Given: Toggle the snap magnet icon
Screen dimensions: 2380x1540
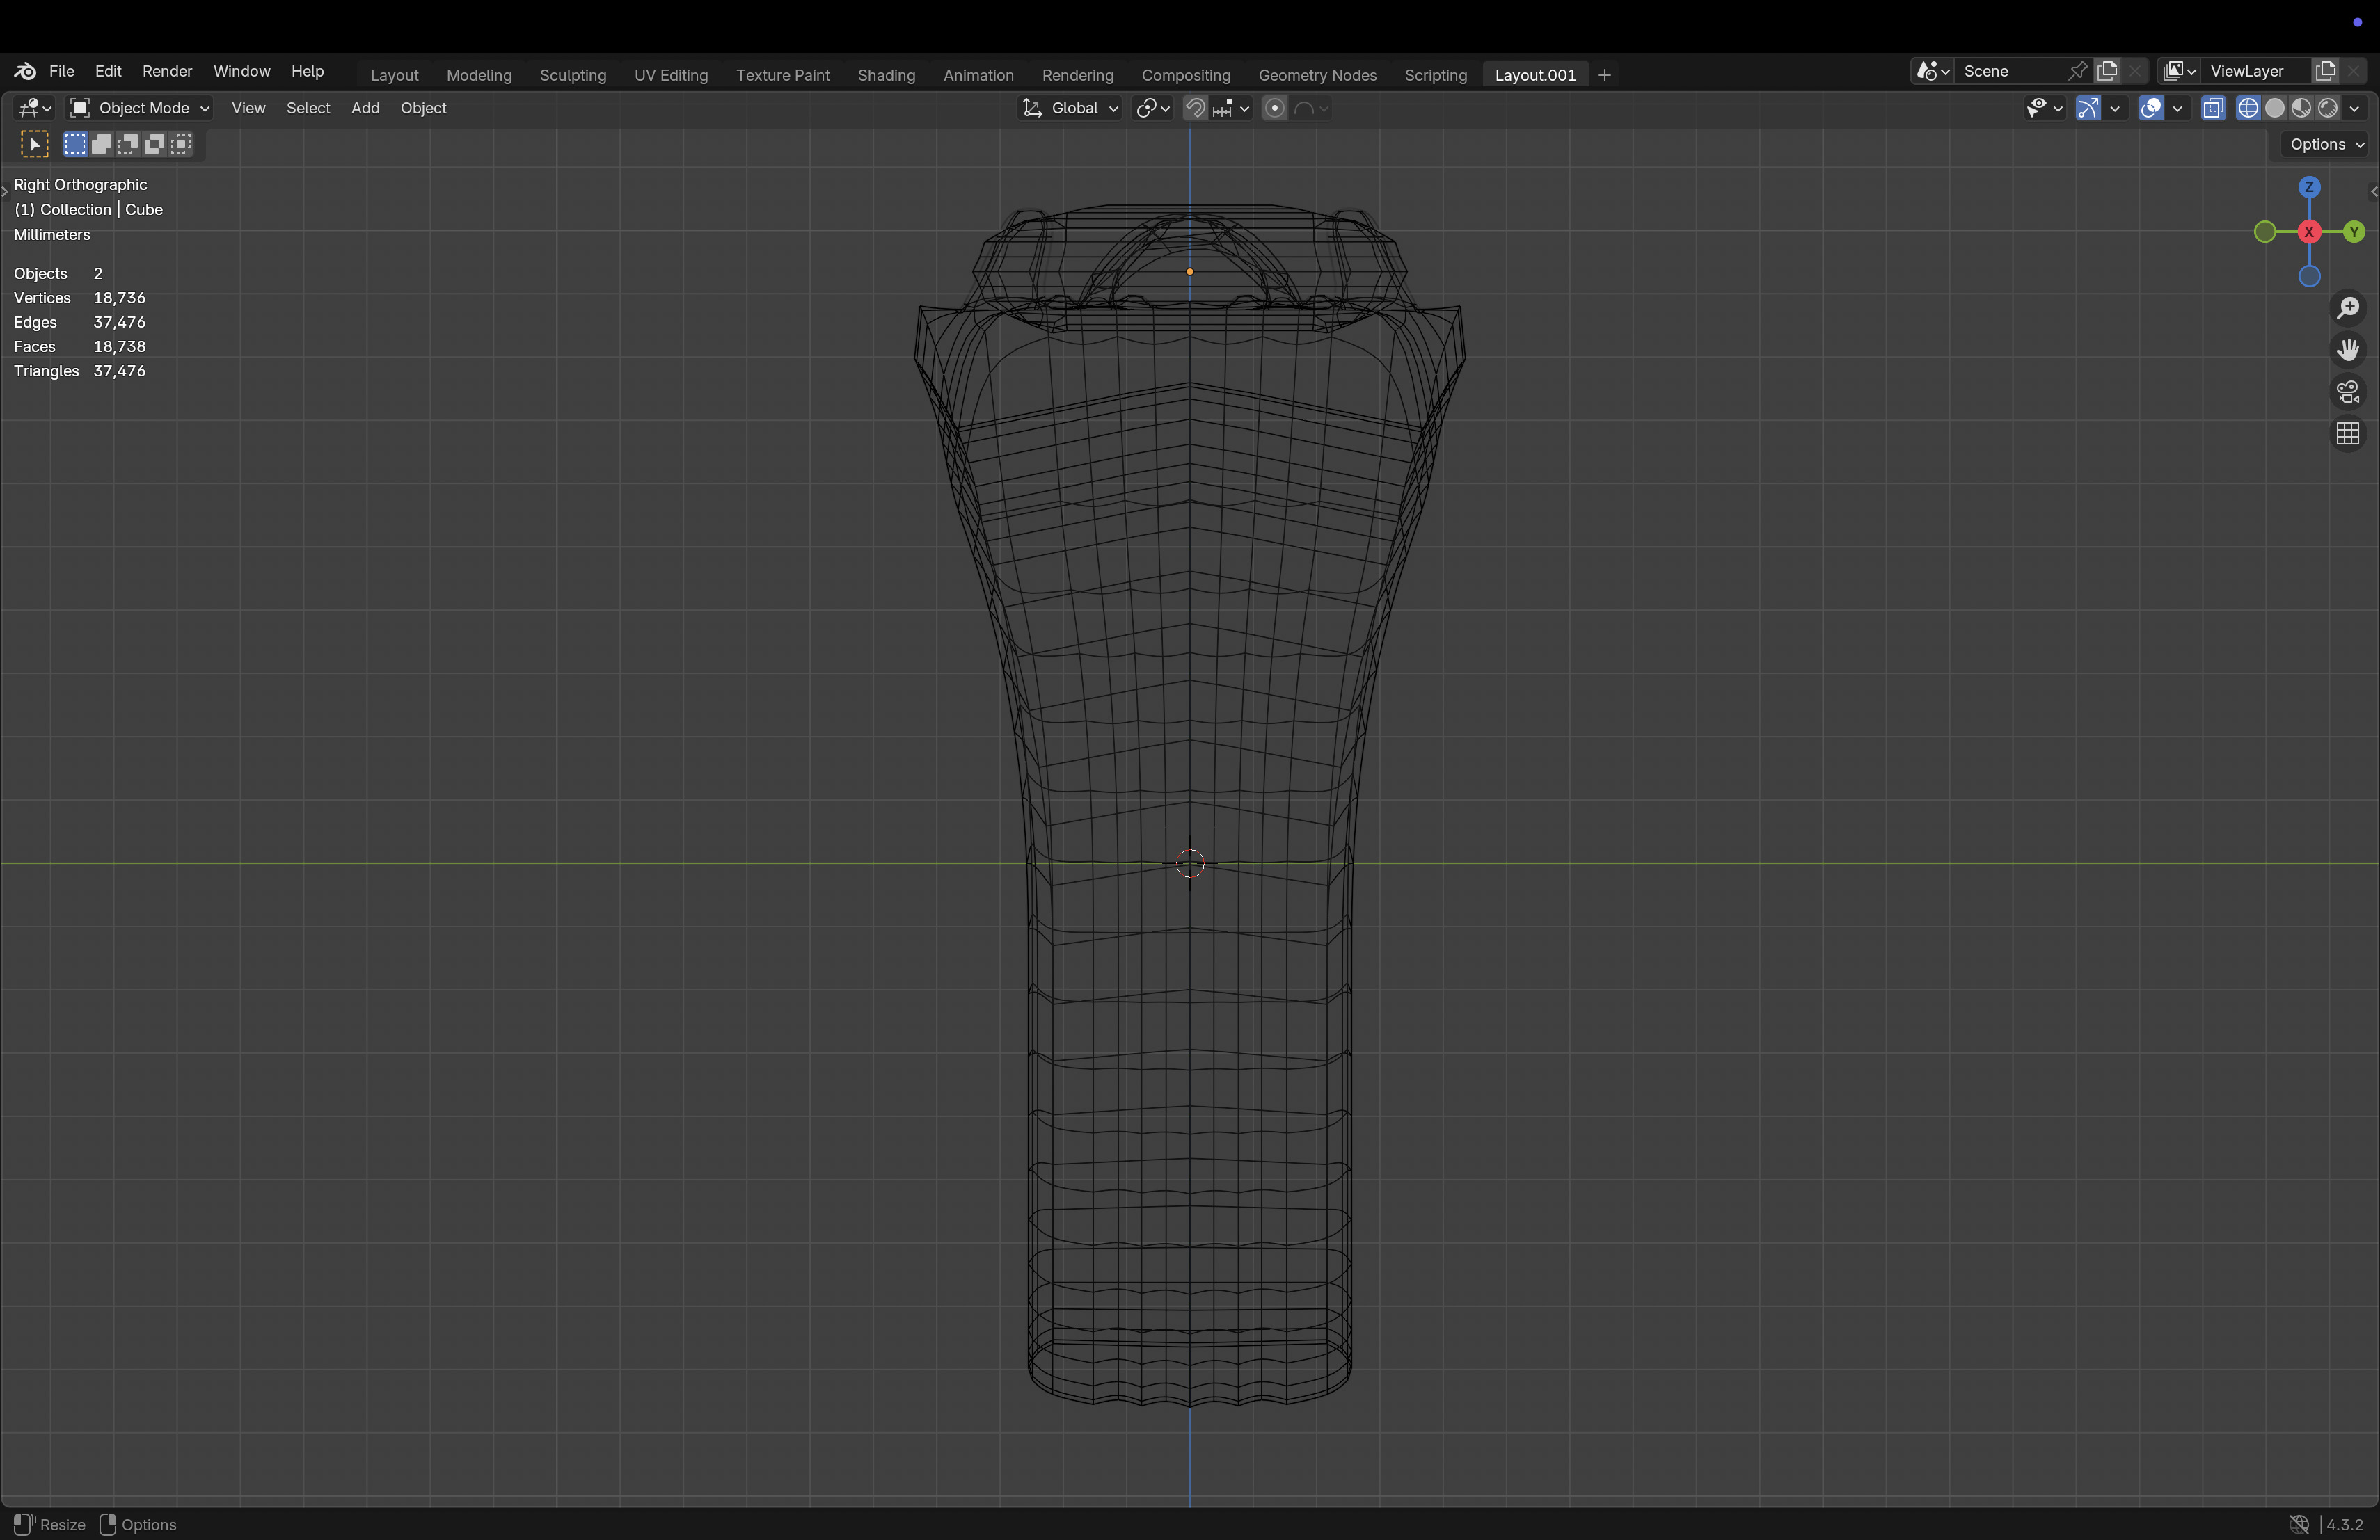Looking at the screenshot, I should (x=1195, y=108).
